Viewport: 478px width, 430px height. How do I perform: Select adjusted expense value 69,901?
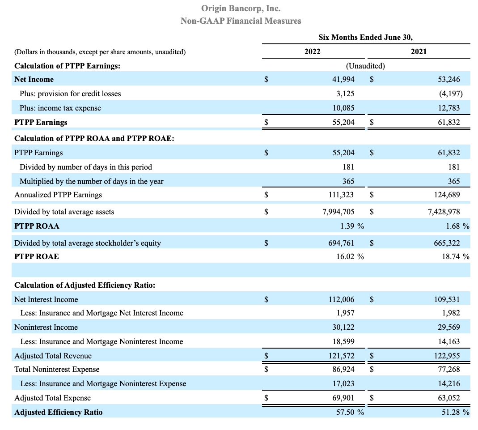[x=343, y=398]
